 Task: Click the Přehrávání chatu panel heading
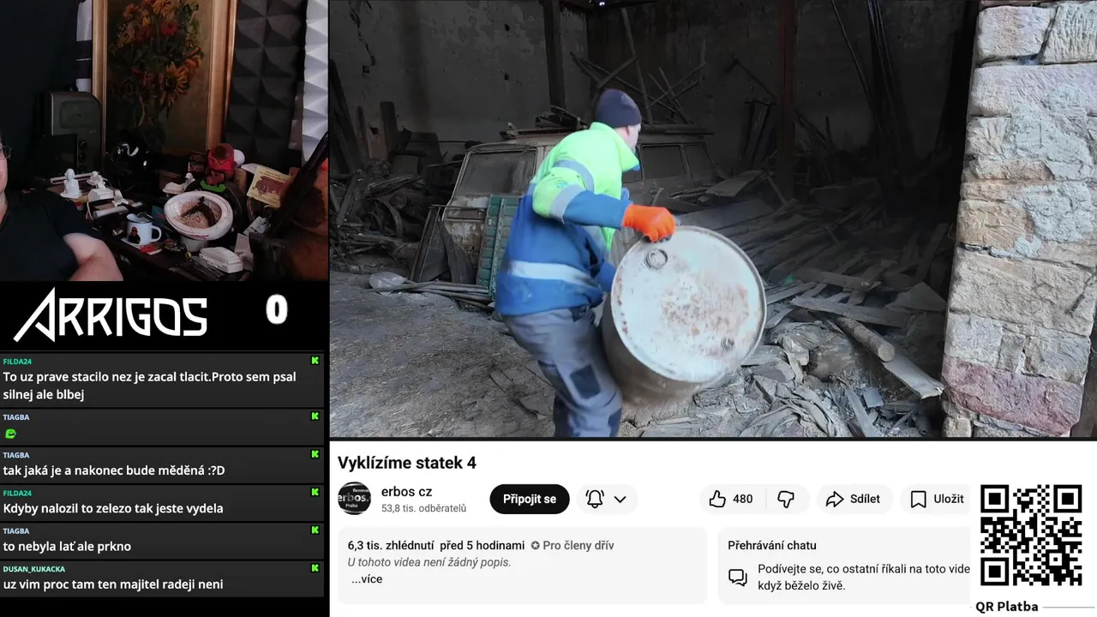pos(772,545)
